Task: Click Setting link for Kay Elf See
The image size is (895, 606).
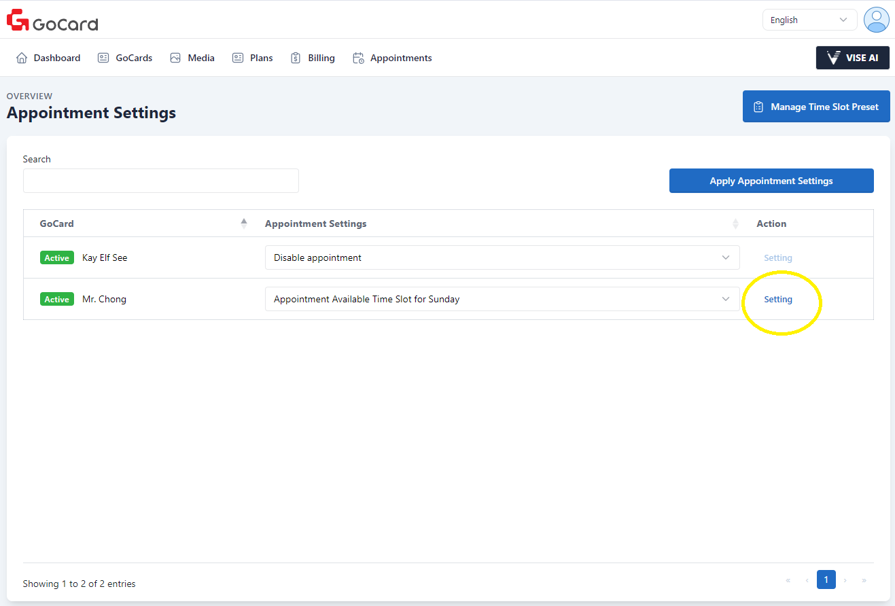Action: click(778, 257)
